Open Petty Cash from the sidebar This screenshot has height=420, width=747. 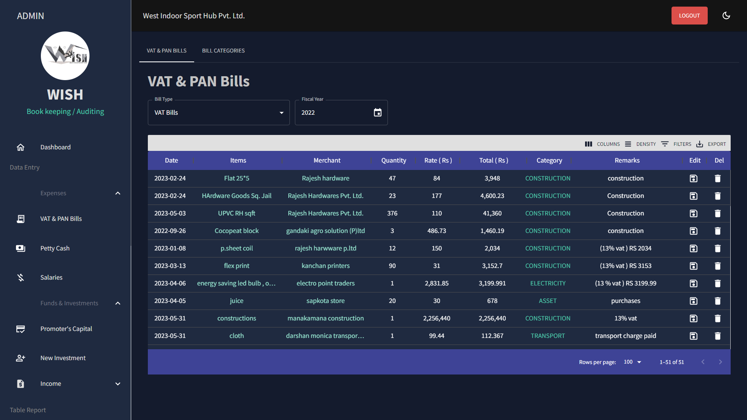point(55,248)
